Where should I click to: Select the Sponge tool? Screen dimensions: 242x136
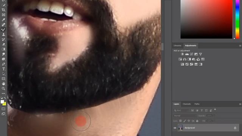coord(3,59)
